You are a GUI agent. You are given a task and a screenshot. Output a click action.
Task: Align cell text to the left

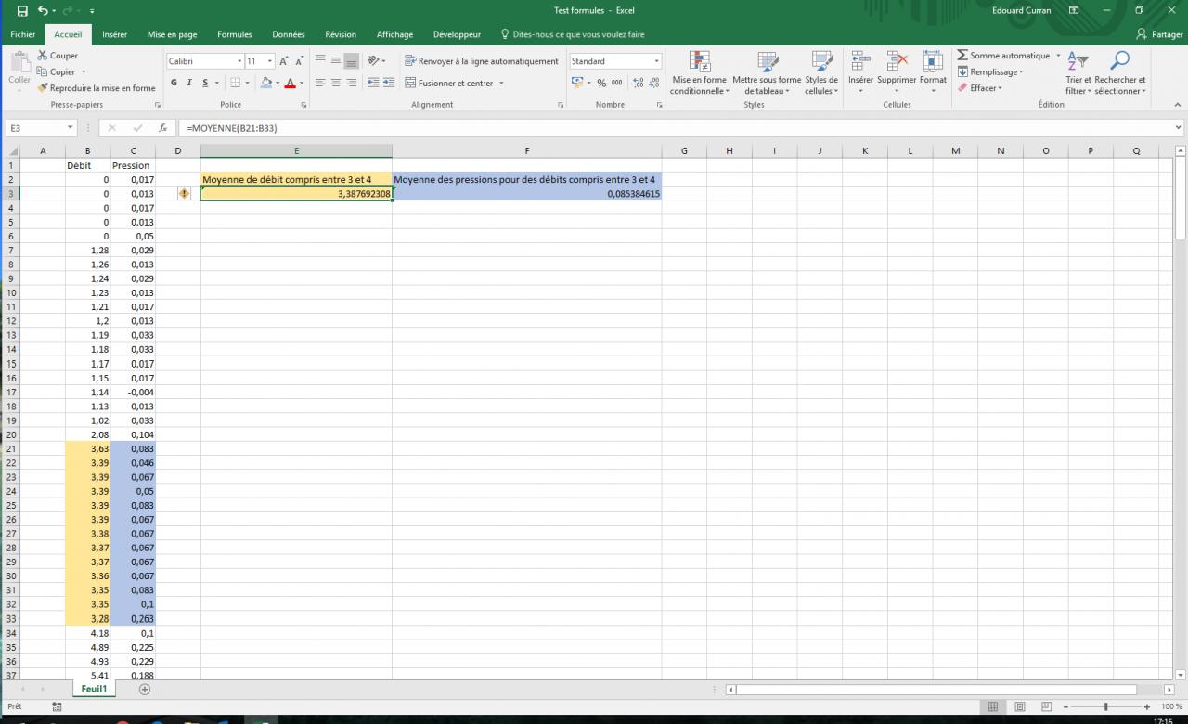coord(320,83)
